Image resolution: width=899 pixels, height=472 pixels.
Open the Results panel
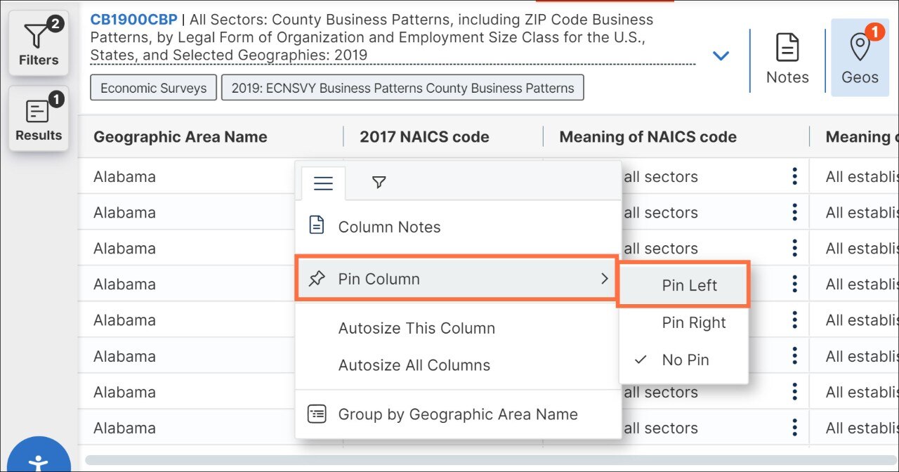[39, 119]
